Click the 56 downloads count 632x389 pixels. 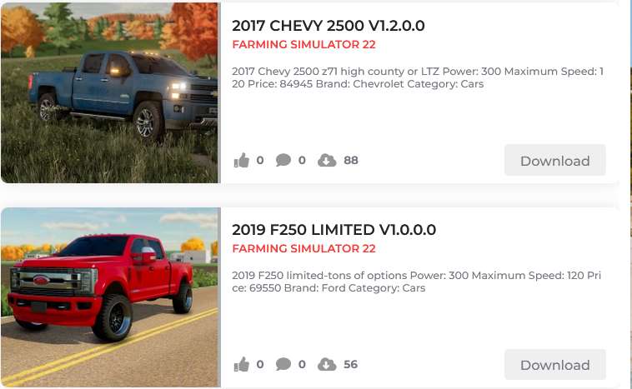tap(351, 365)
